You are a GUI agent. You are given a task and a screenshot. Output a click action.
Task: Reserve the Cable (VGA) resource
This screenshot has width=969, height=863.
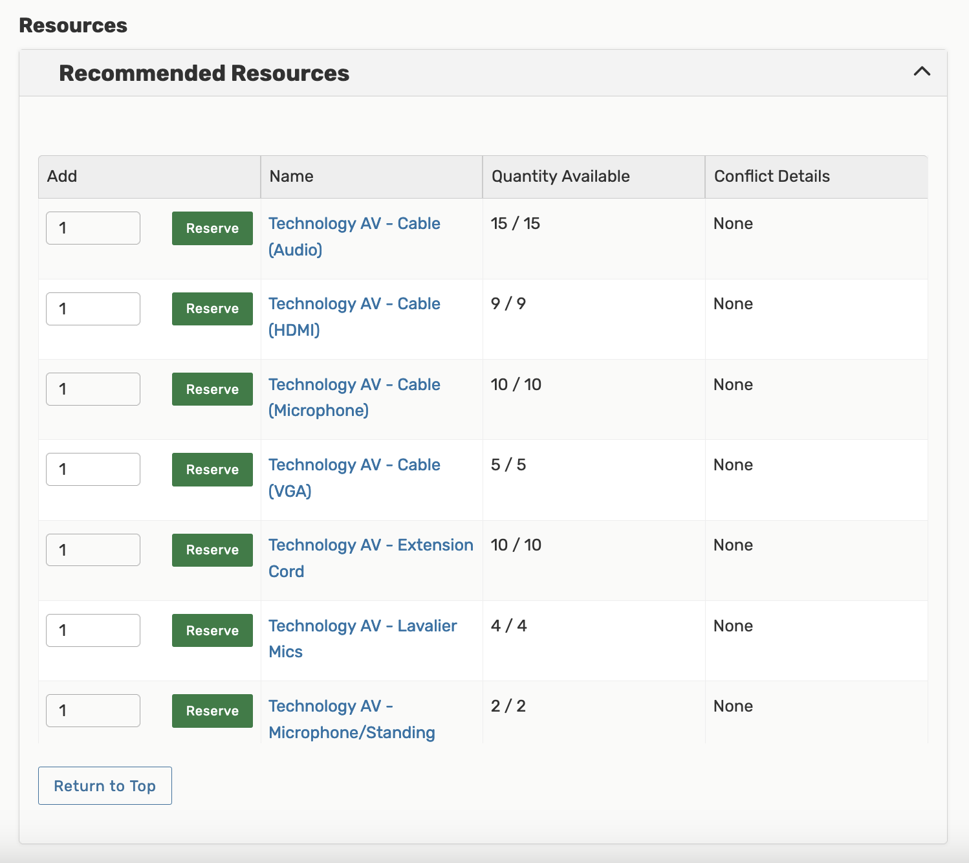[212, 470]
